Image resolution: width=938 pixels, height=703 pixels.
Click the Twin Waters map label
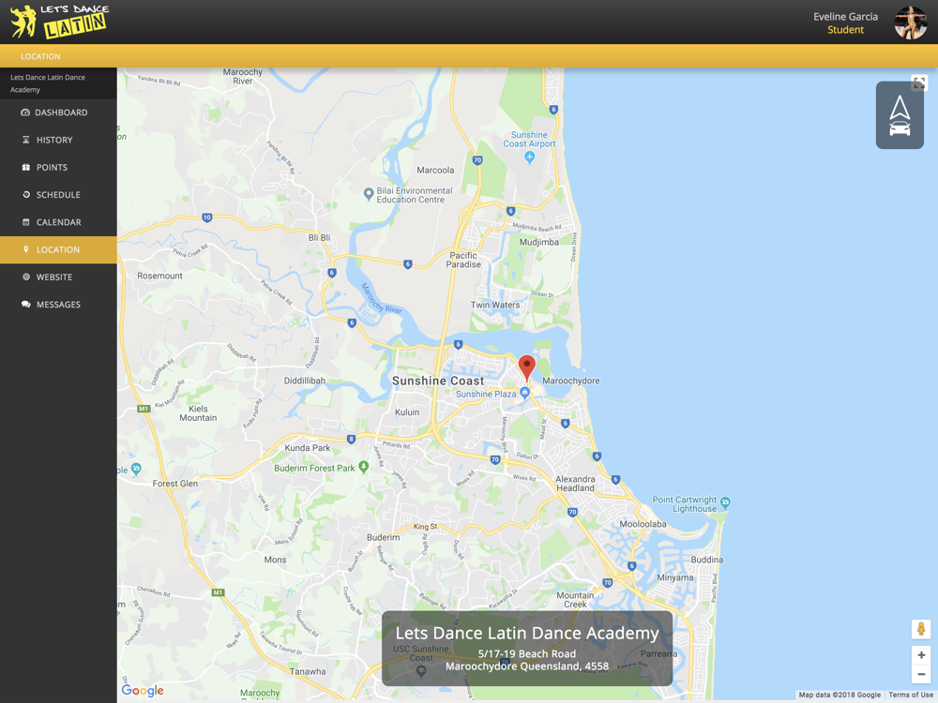[495, 305]
